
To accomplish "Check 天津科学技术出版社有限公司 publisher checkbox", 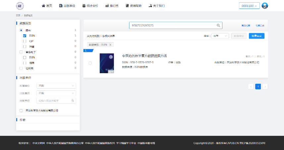I will [21, 110].
